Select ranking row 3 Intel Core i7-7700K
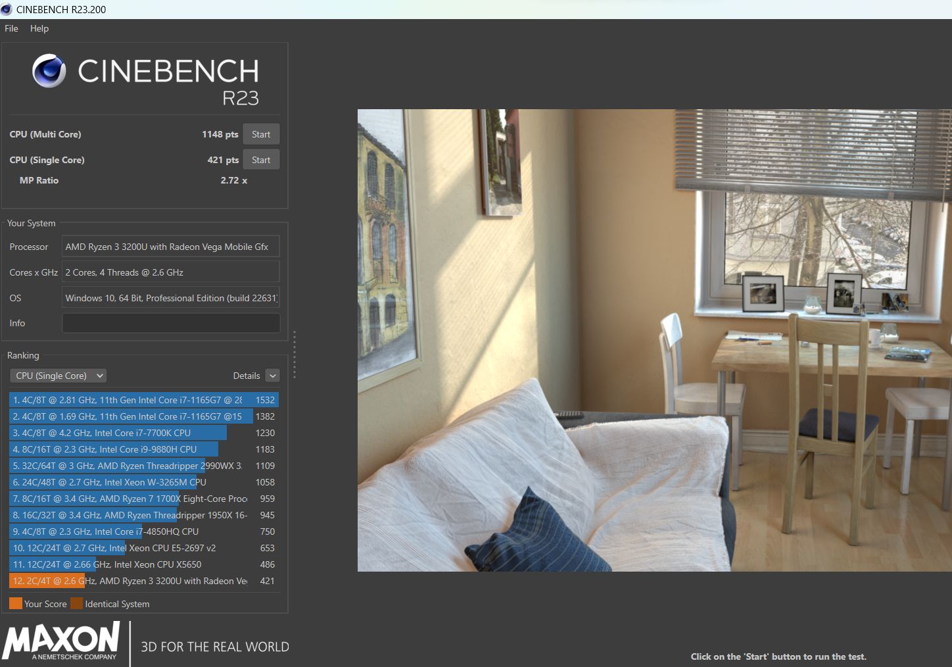This screenshot has height=667, width=952. coord(144,433)
